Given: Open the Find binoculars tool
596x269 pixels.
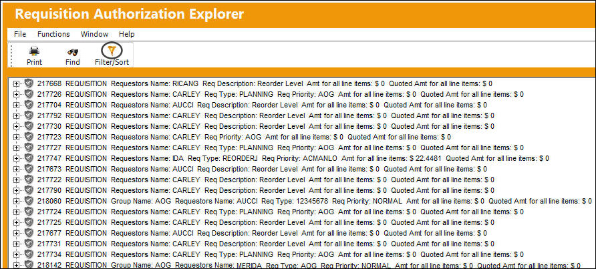Looking at the screenshot, I should [73, 52].
